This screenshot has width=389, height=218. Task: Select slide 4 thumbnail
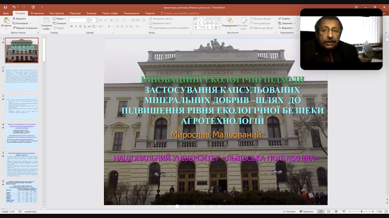point(22,136)
